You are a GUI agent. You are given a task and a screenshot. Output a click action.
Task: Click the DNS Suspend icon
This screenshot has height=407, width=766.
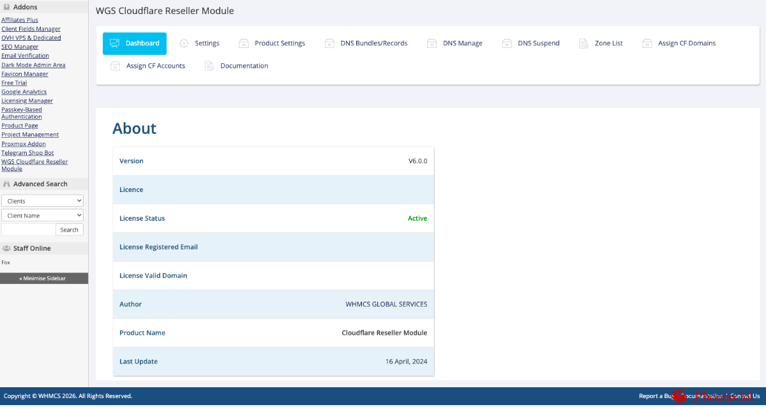[507, 43]
